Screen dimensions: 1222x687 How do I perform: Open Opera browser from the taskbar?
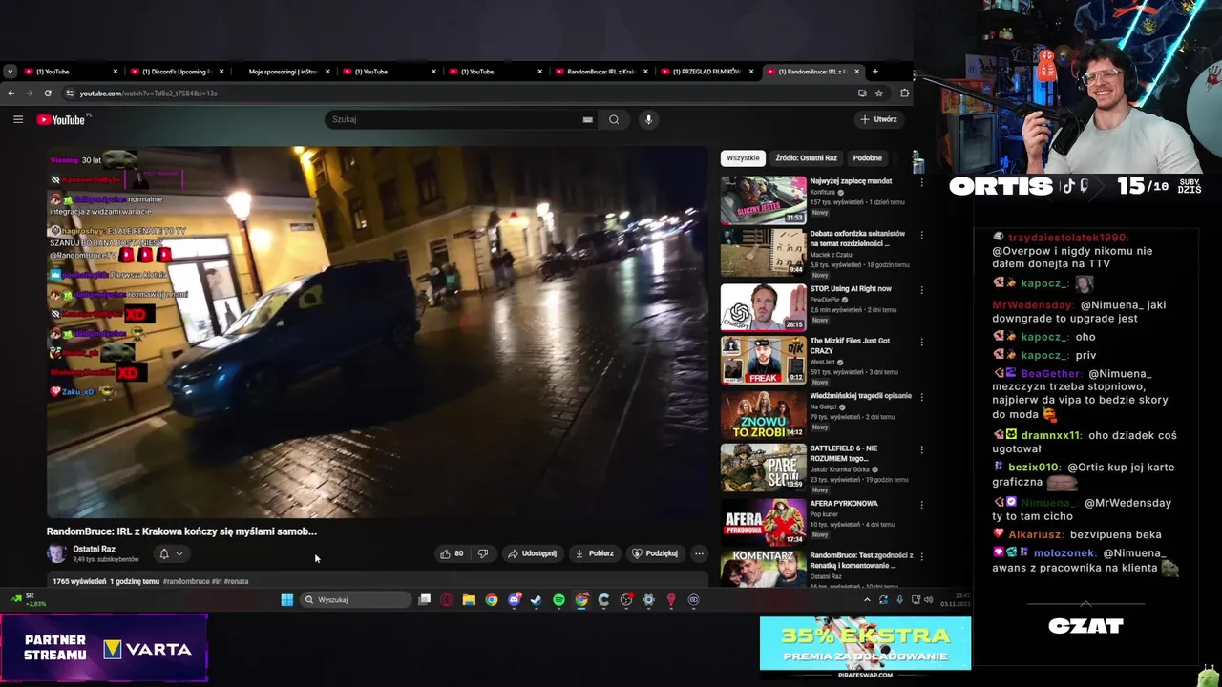(x=447, y=600)
